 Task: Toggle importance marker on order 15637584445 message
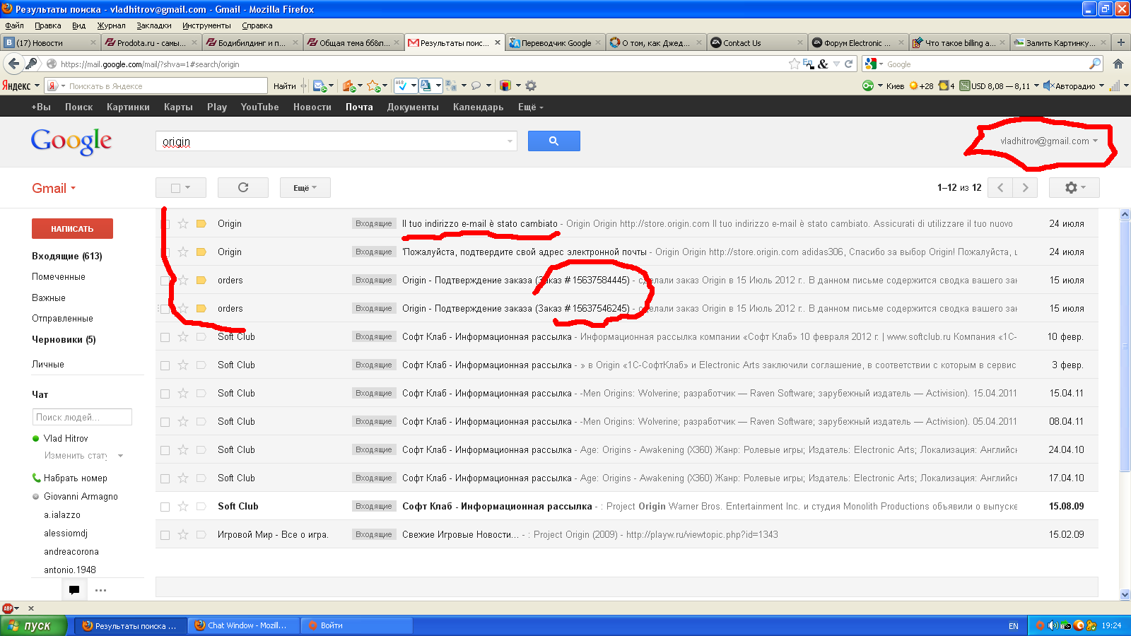(201, 280)
